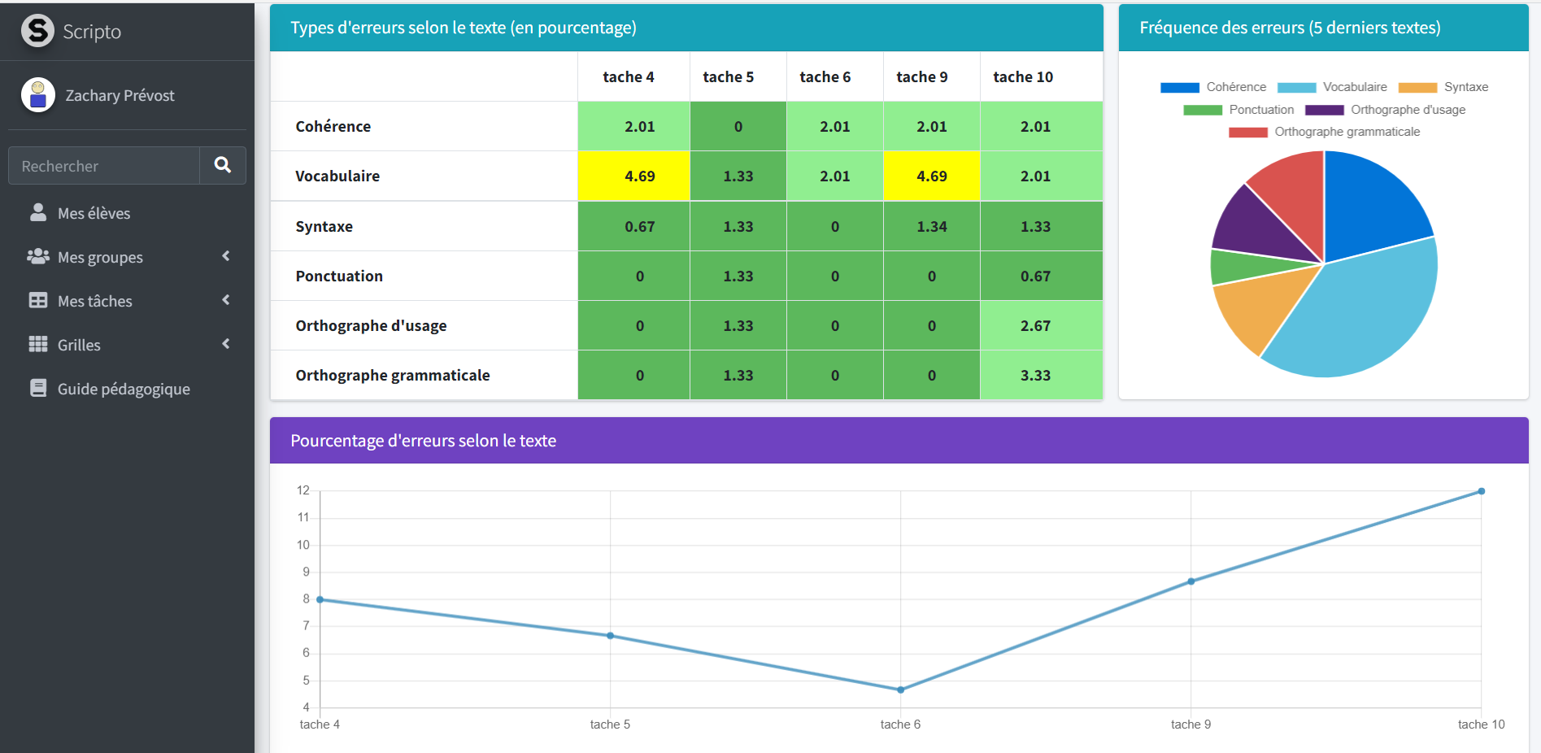The width and height of the screenshot is (1541, 753).
Task: Click the Mes groupes people icon
Action: (x=38, y=257)
